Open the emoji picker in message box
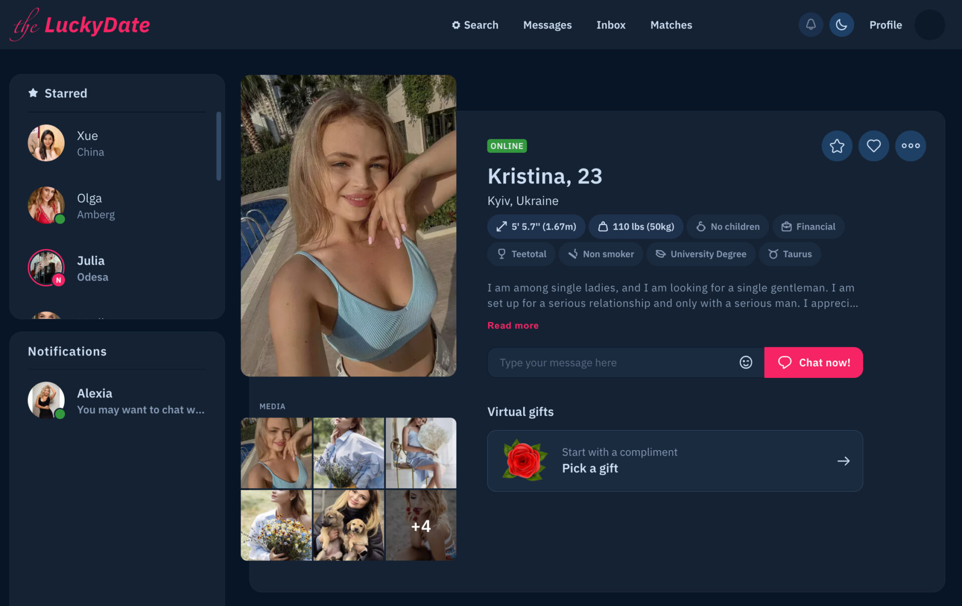This screenshot has width=962, height=606. (746, 362)
